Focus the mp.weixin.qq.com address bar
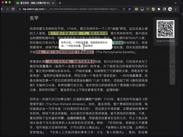 pos(71,9)
